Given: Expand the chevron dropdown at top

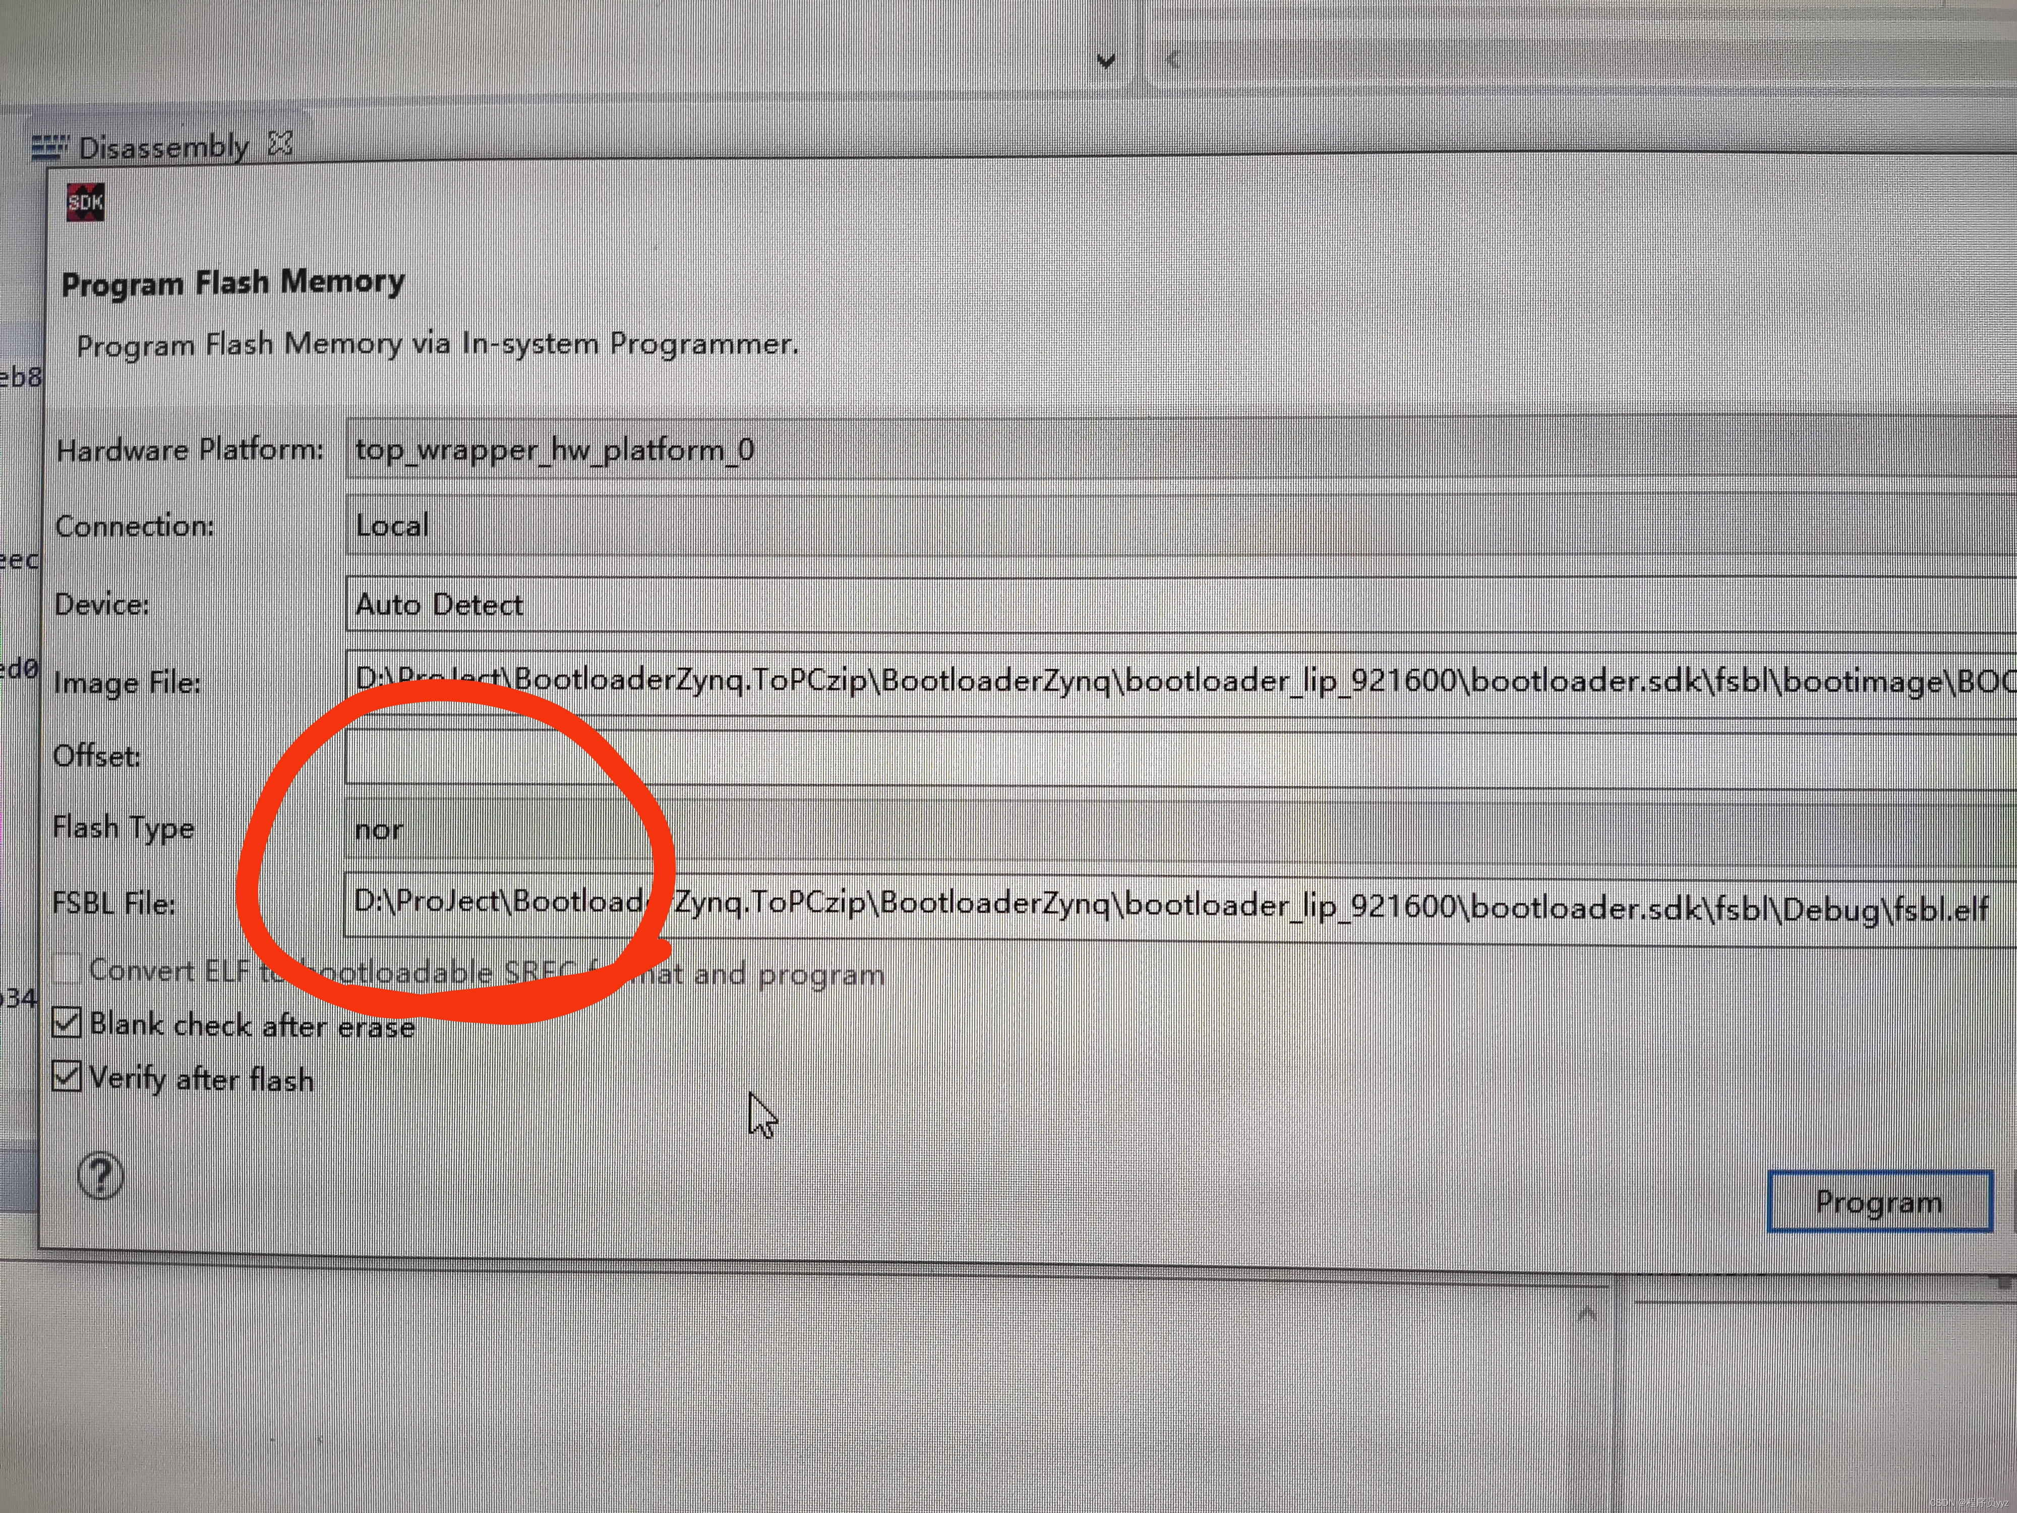Looking at the screenshot, I should click(1106, 62).
